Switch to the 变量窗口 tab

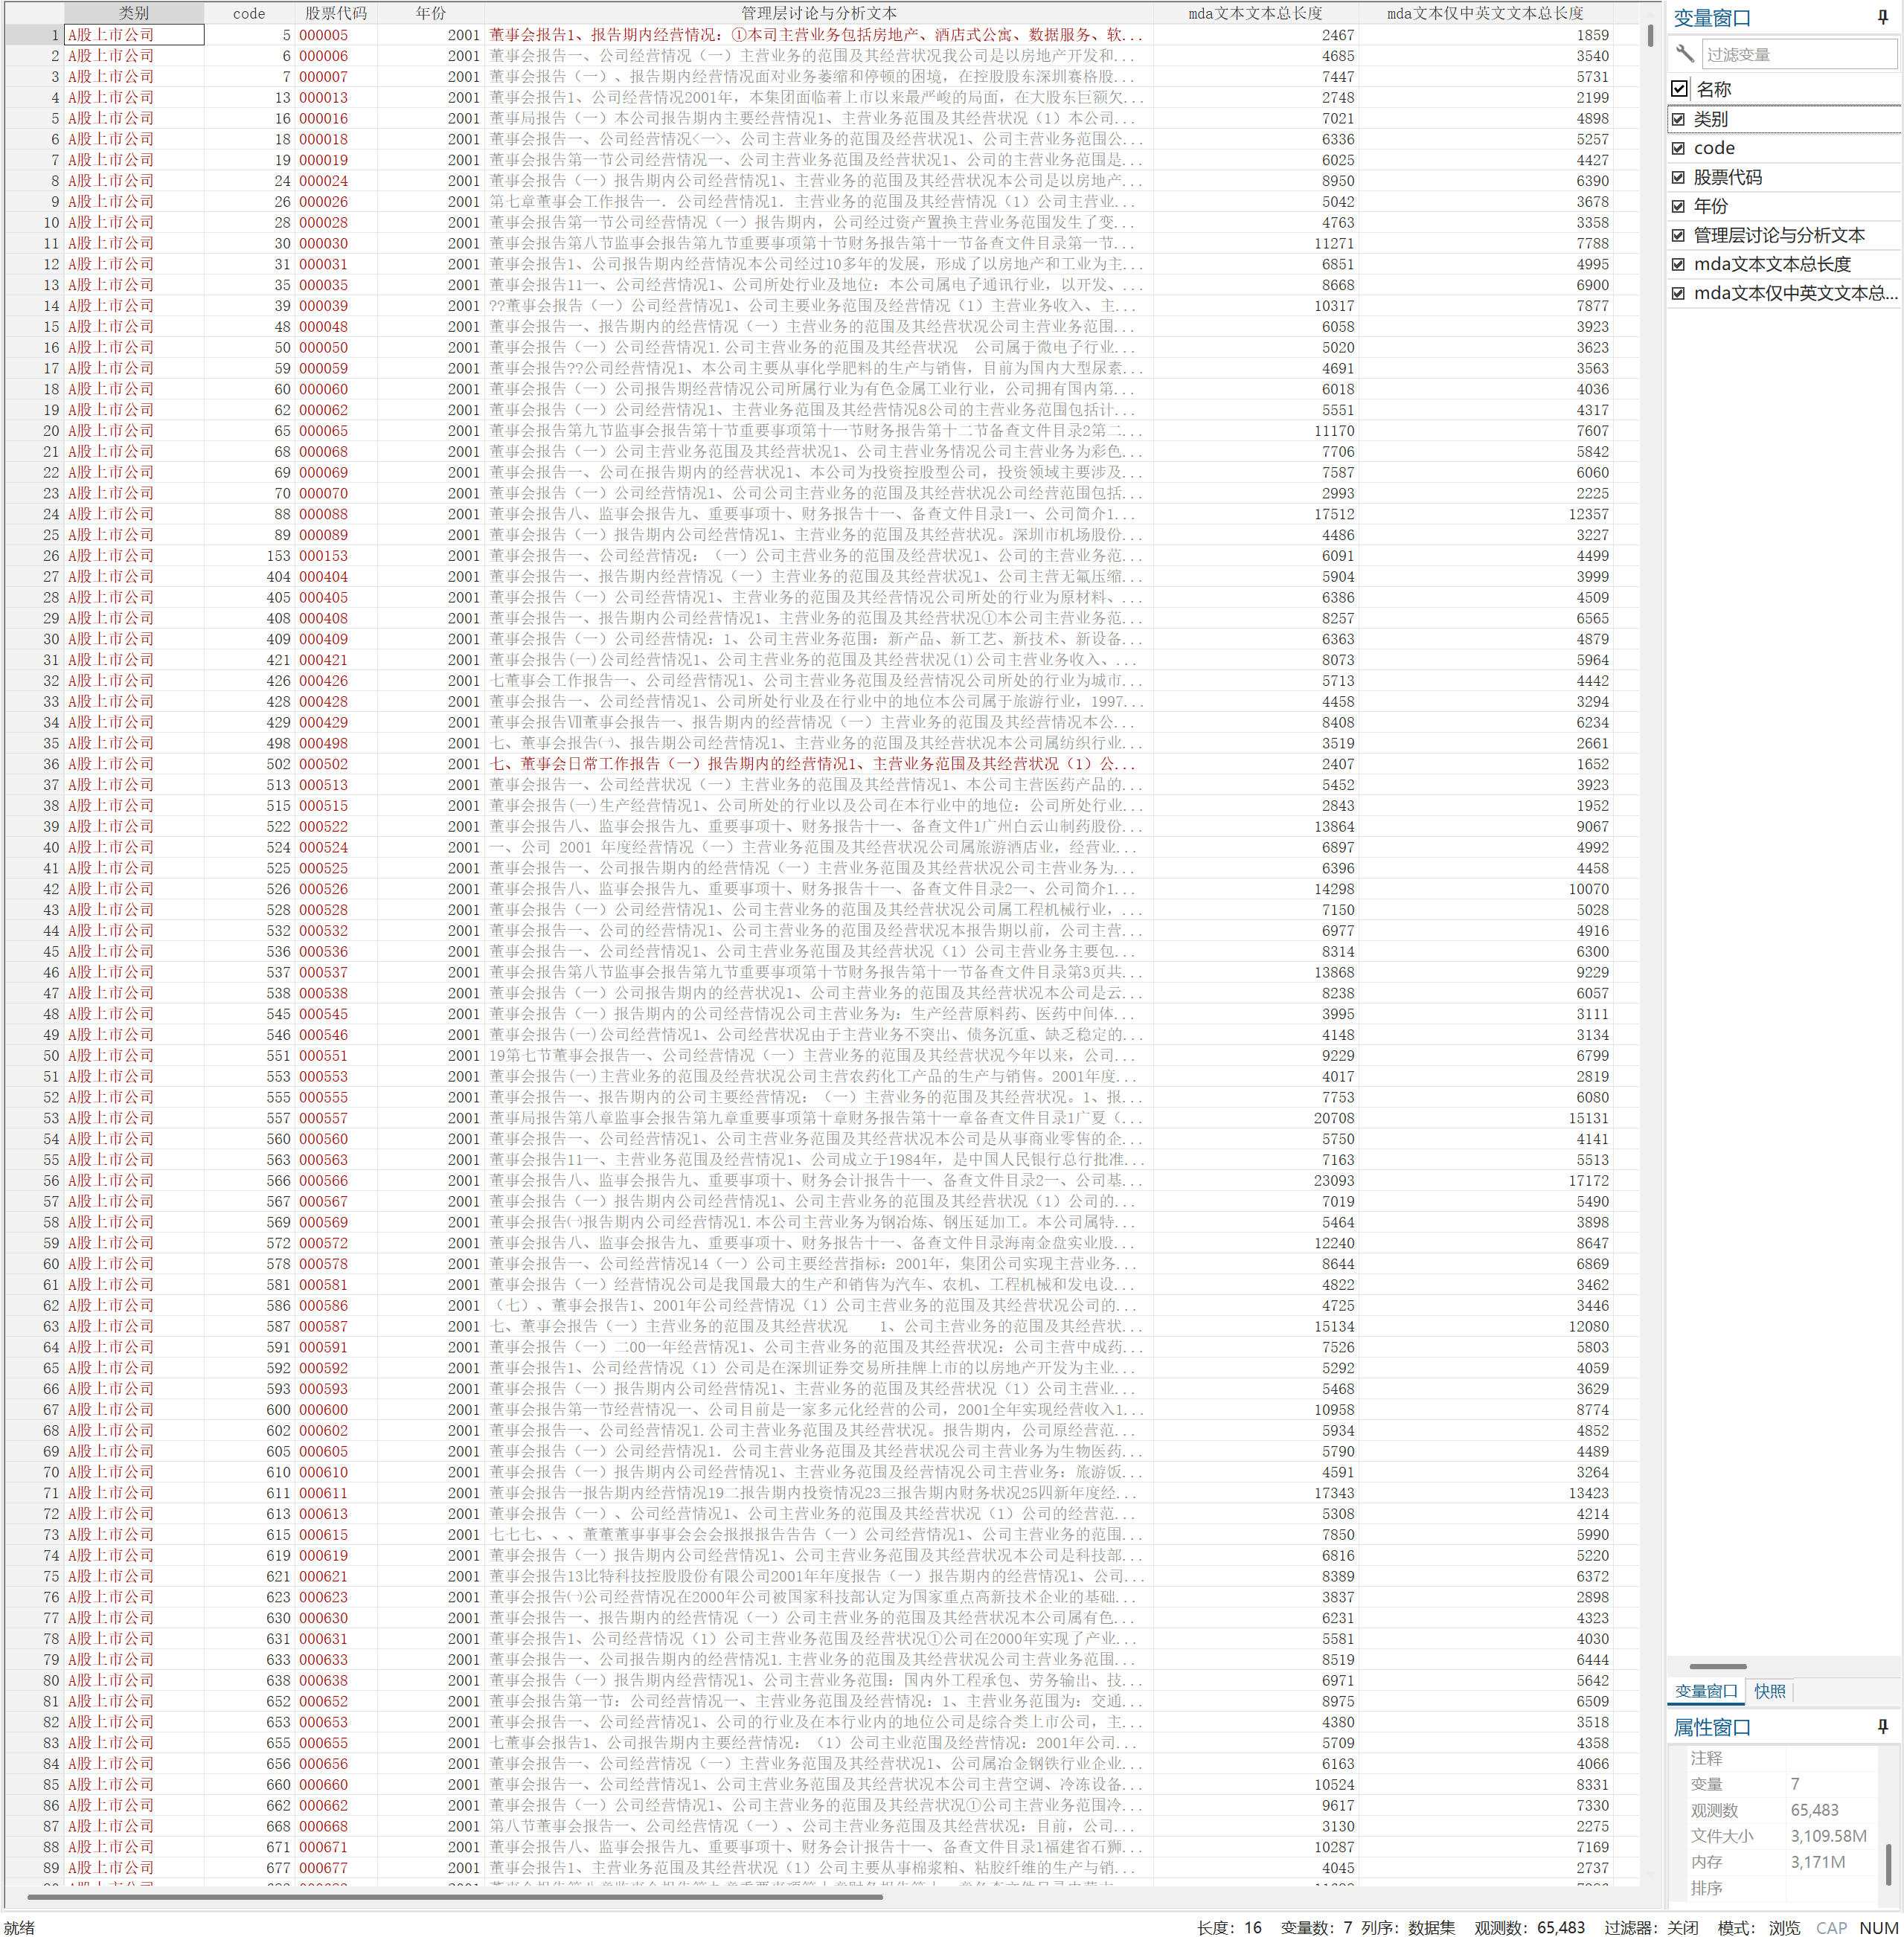[1706, 1691]
